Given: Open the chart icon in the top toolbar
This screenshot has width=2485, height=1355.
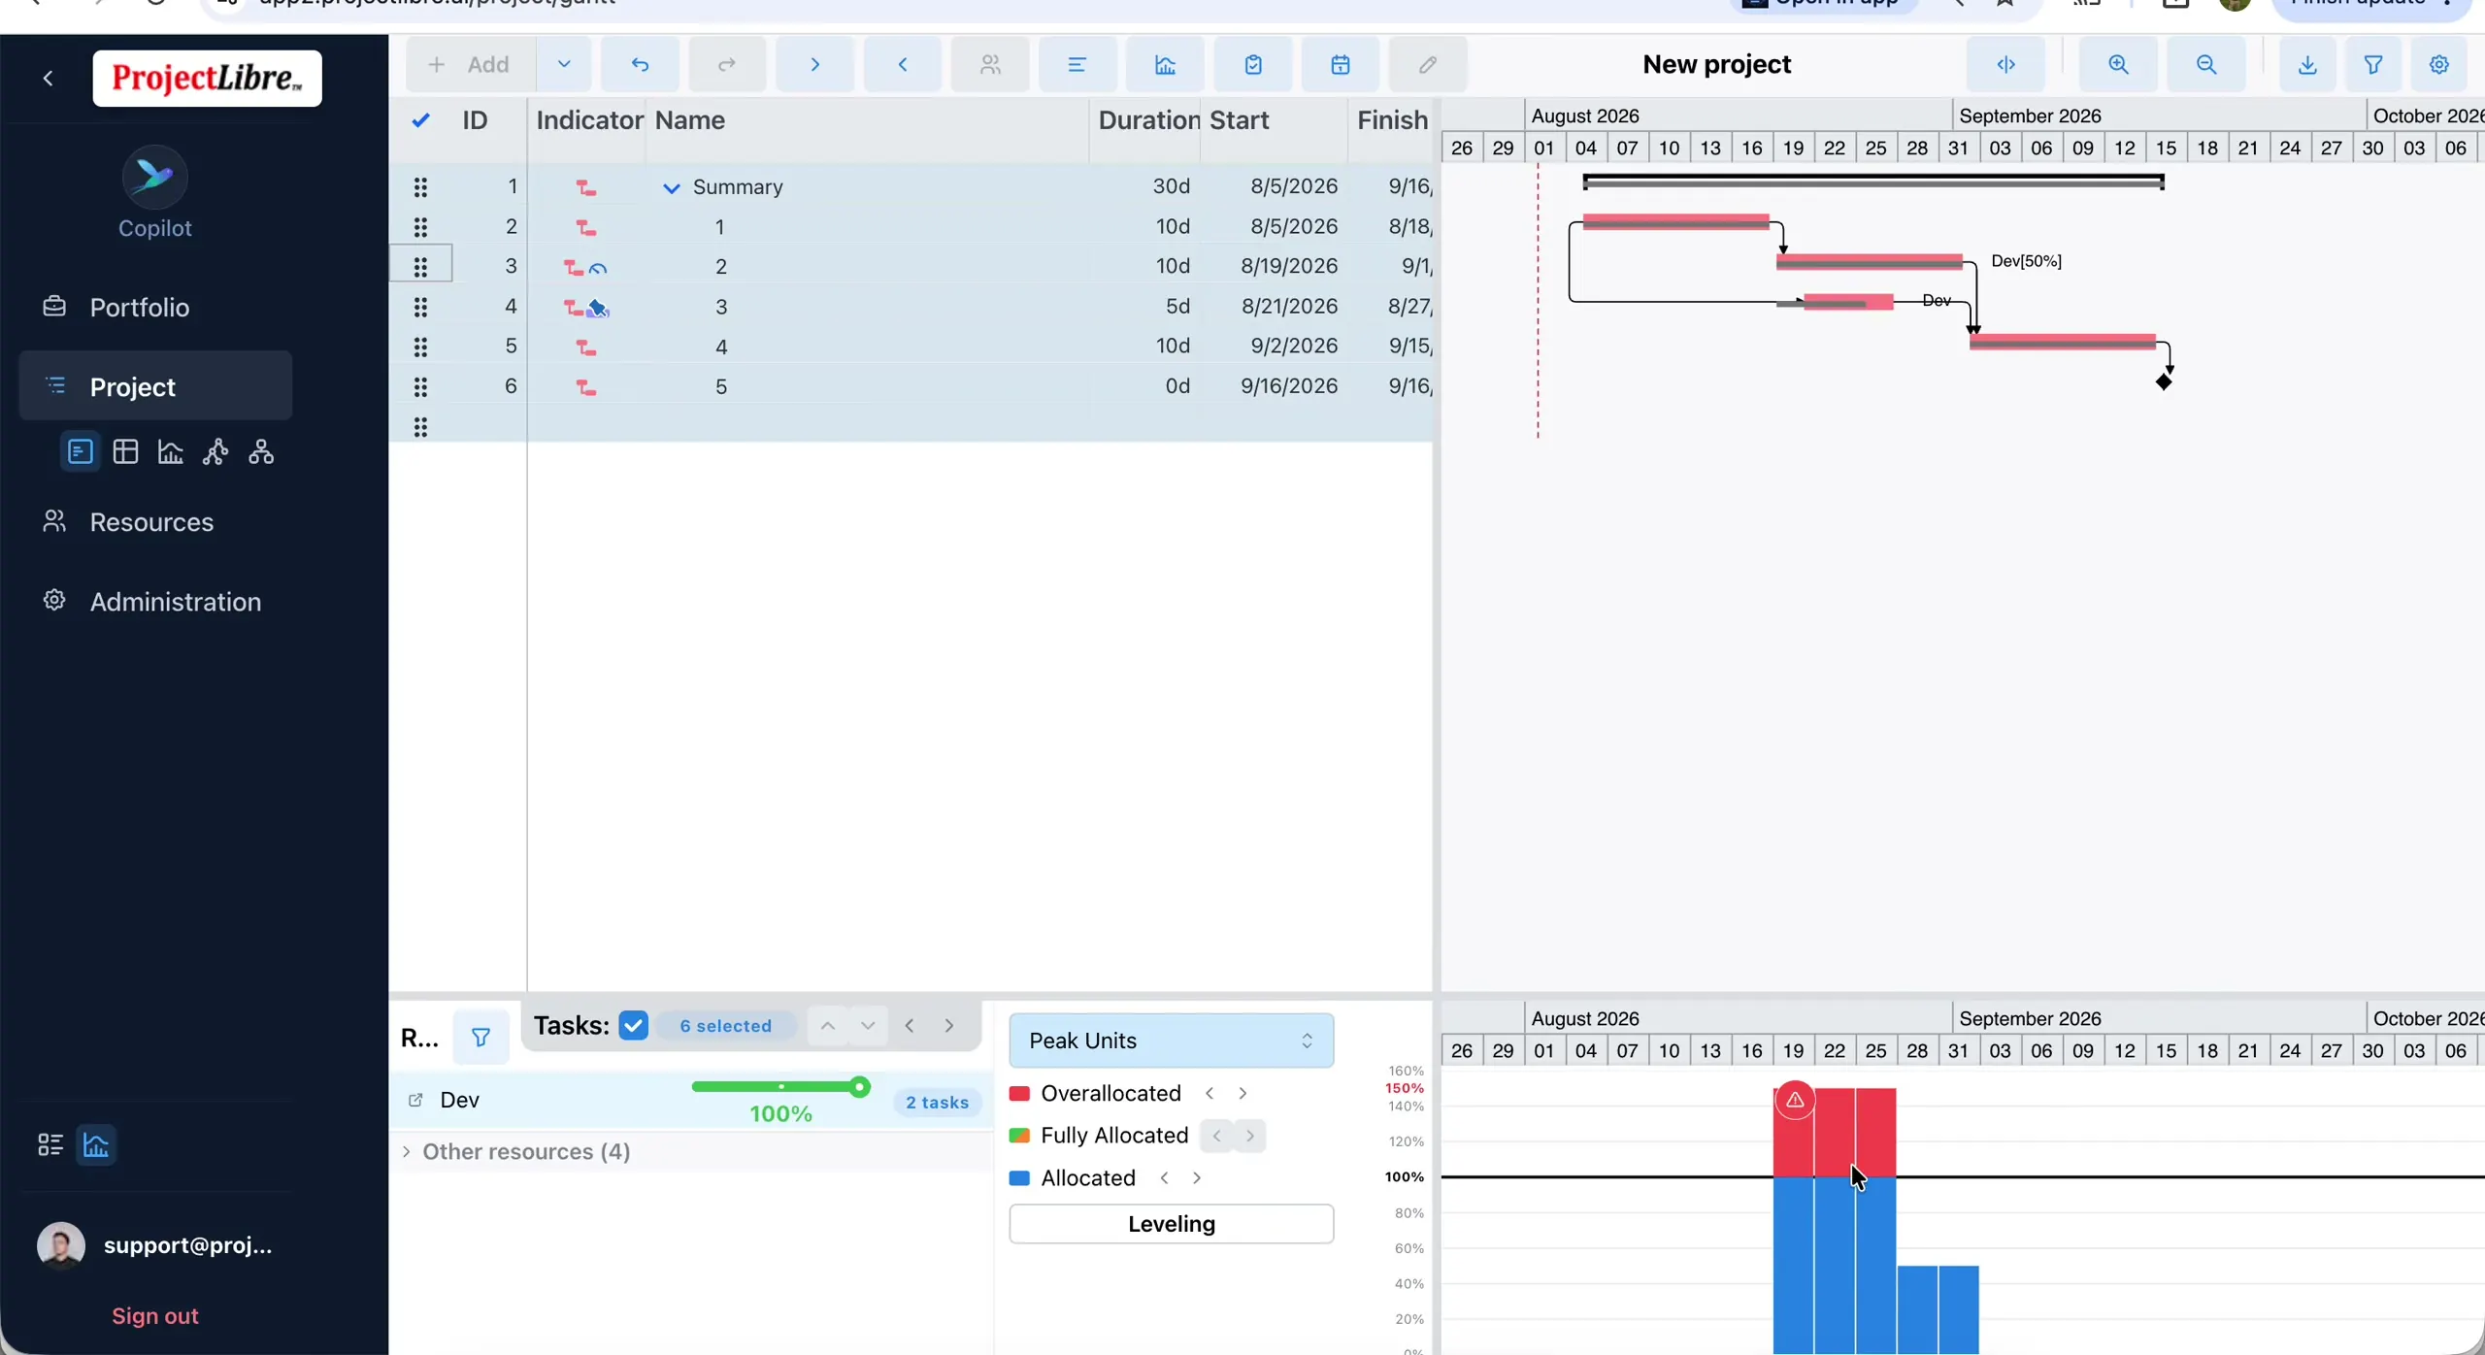Looking at the screenshot, I should coord(1165,65).
